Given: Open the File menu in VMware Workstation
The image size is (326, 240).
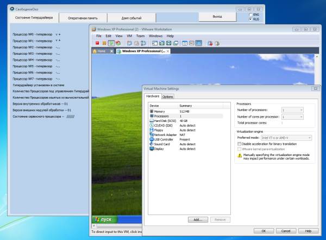Looking at the screenshot, I should [99, 36].
